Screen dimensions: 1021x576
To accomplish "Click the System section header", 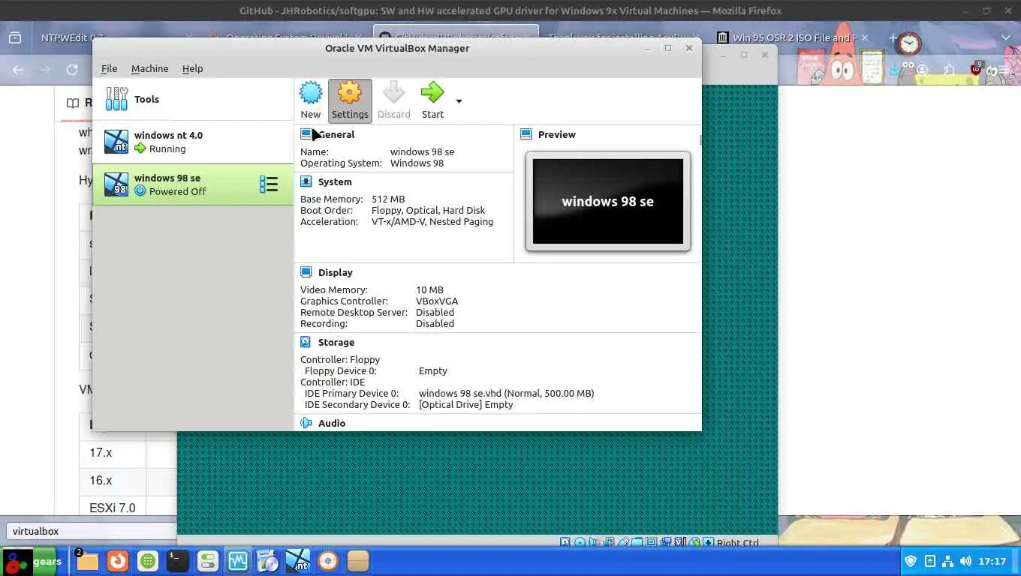I will 335,181.
